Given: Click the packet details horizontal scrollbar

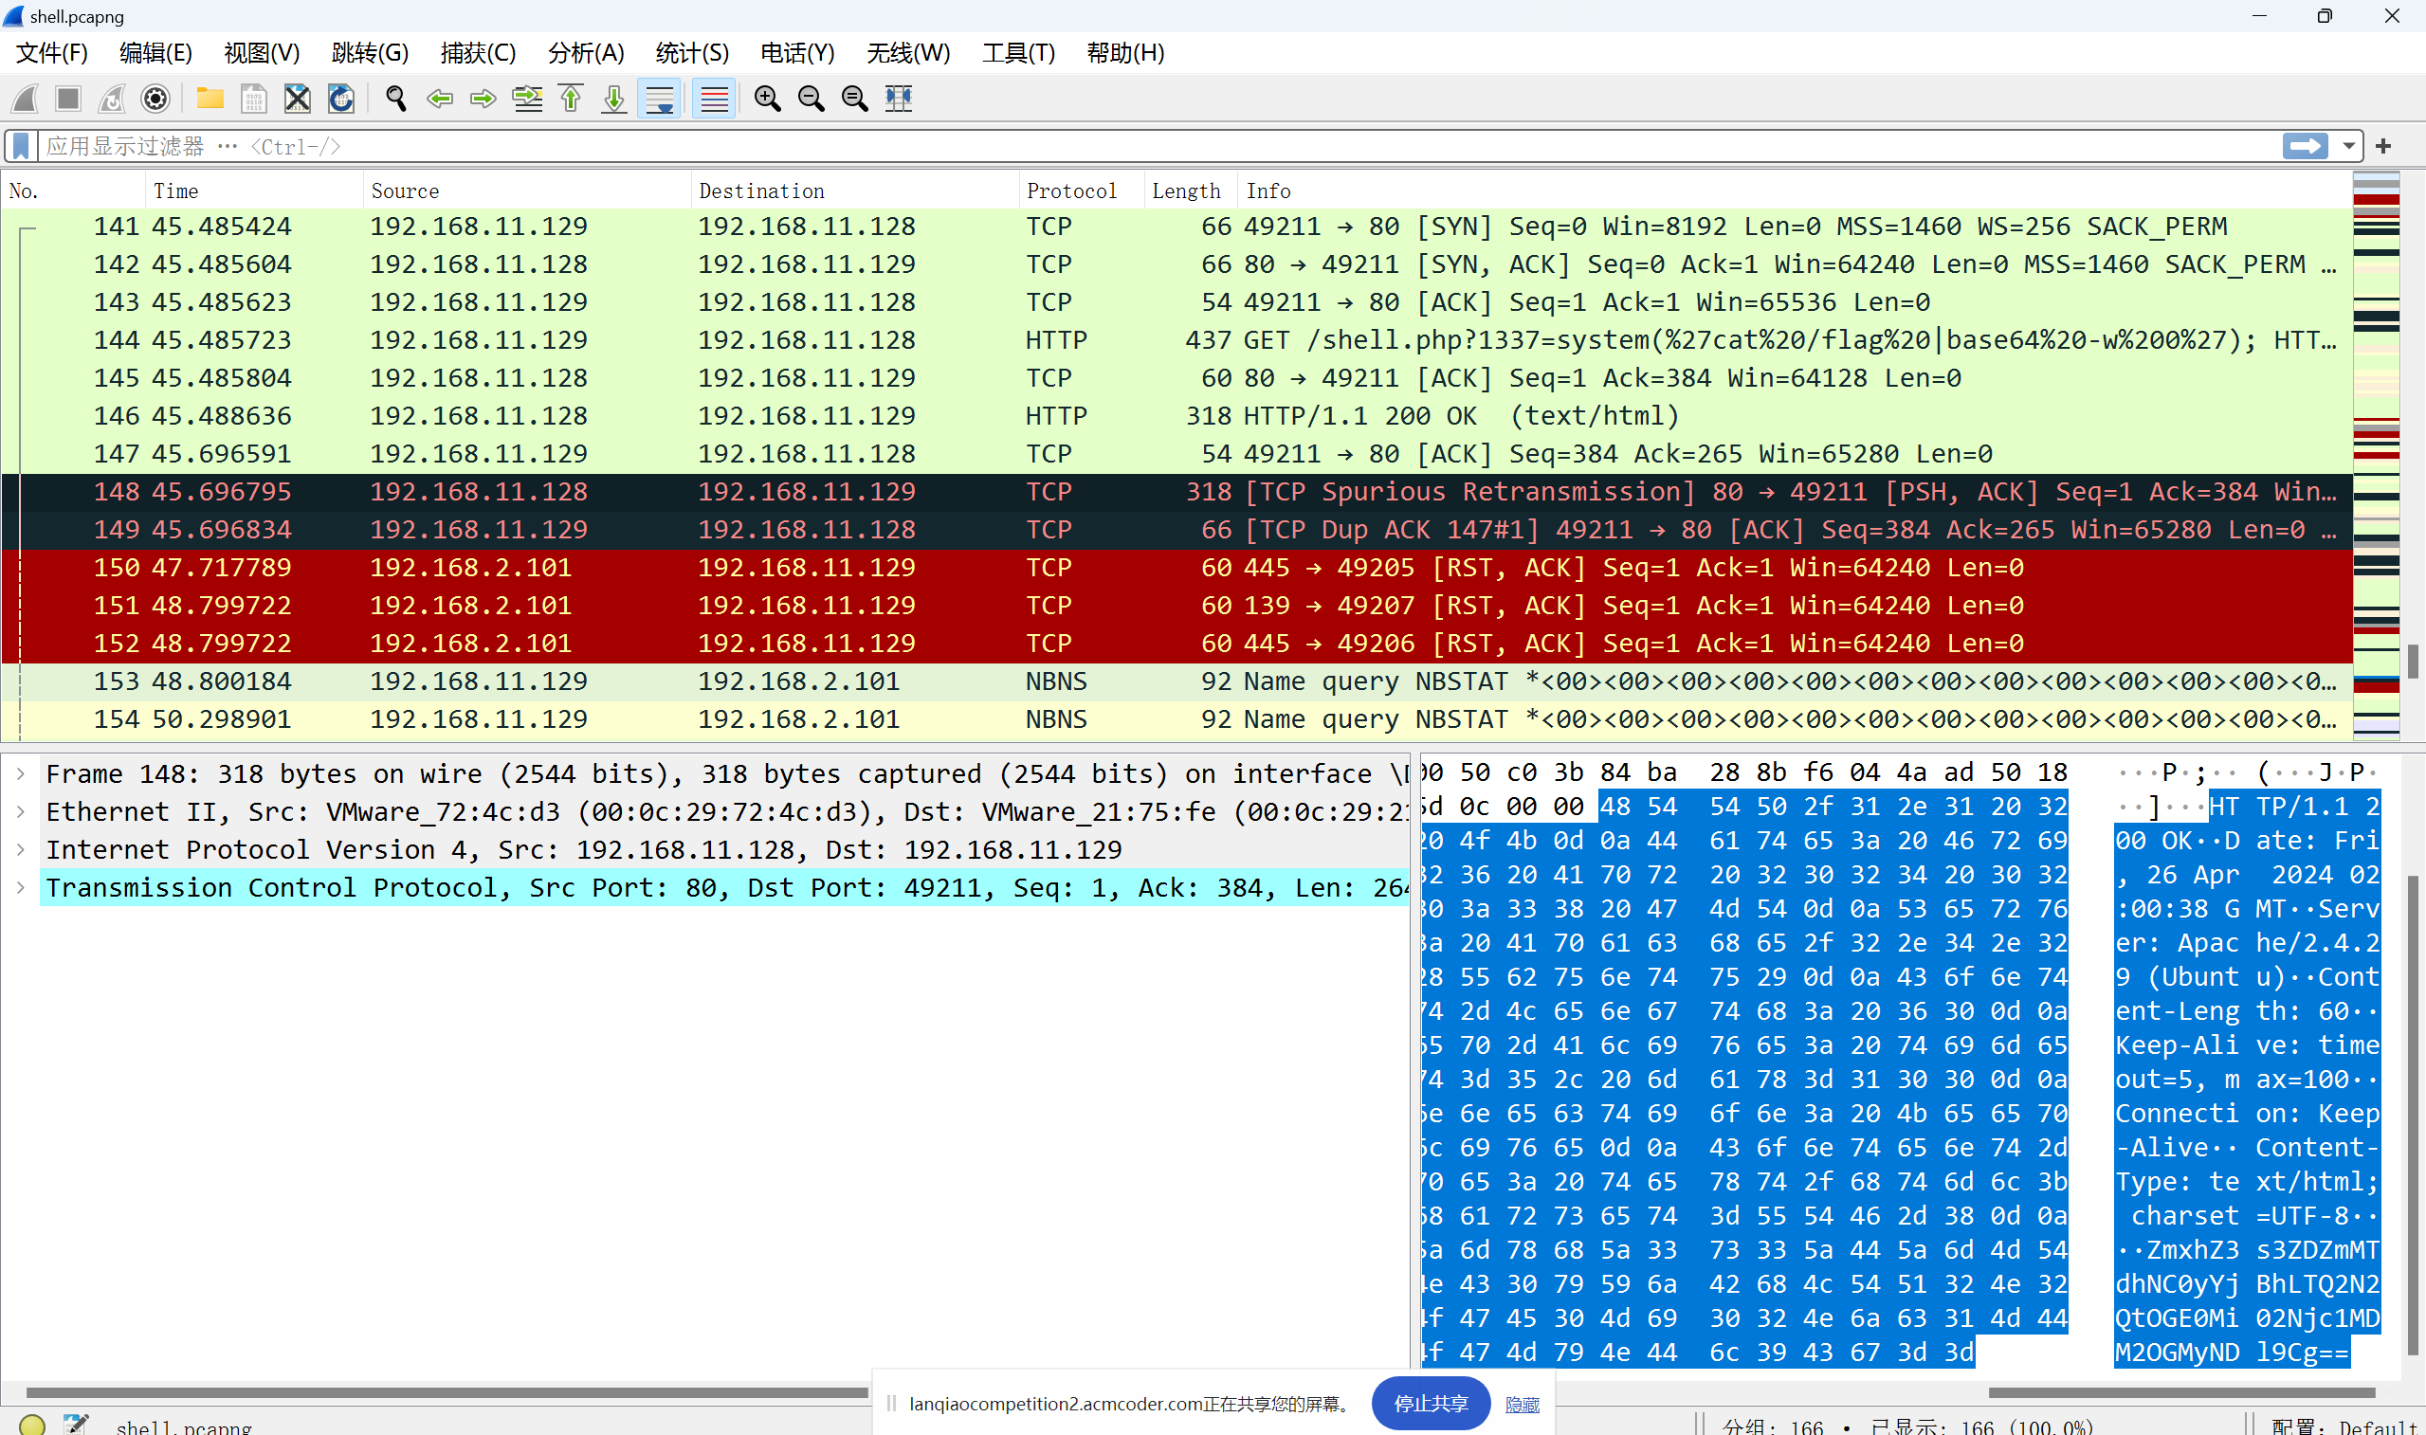Looking at the screenshot, I should click(x=447, y=1393).
